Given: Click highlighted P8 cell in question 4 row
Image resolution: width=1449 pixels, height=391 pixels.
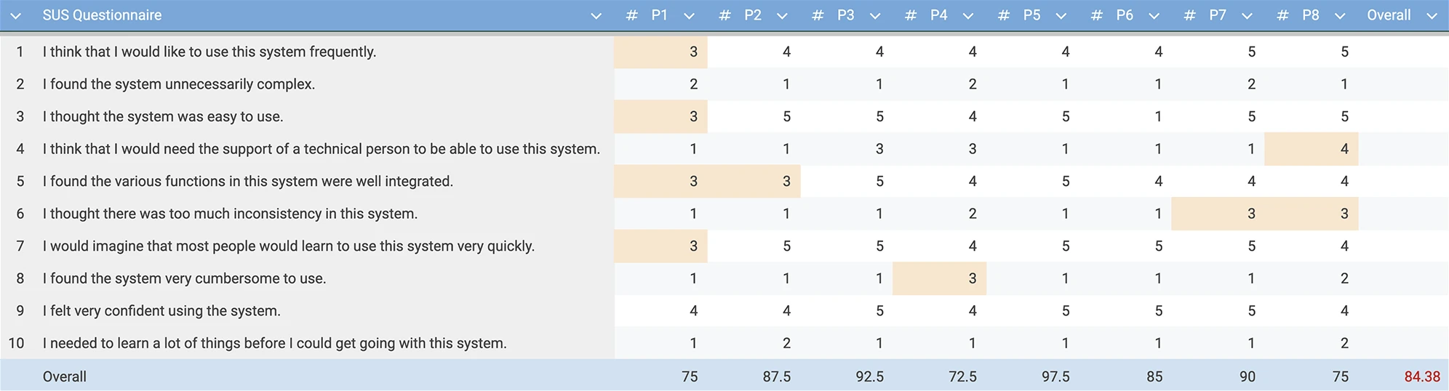Looking at the screenshot, I should 1312,149.
